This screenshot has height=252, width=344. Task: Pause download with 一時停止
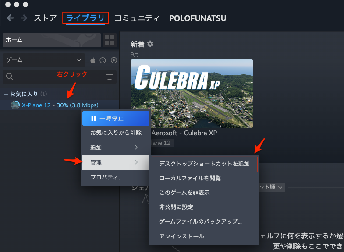pos(116,118)
